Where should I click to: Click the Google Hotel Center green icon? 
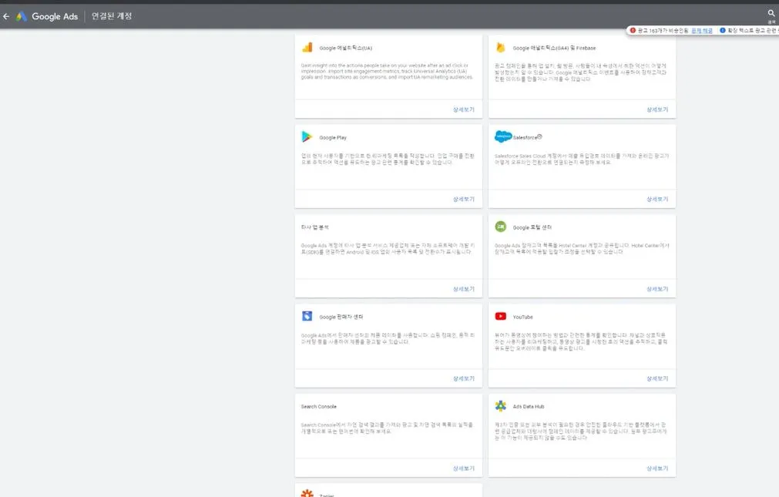(500, 227)
